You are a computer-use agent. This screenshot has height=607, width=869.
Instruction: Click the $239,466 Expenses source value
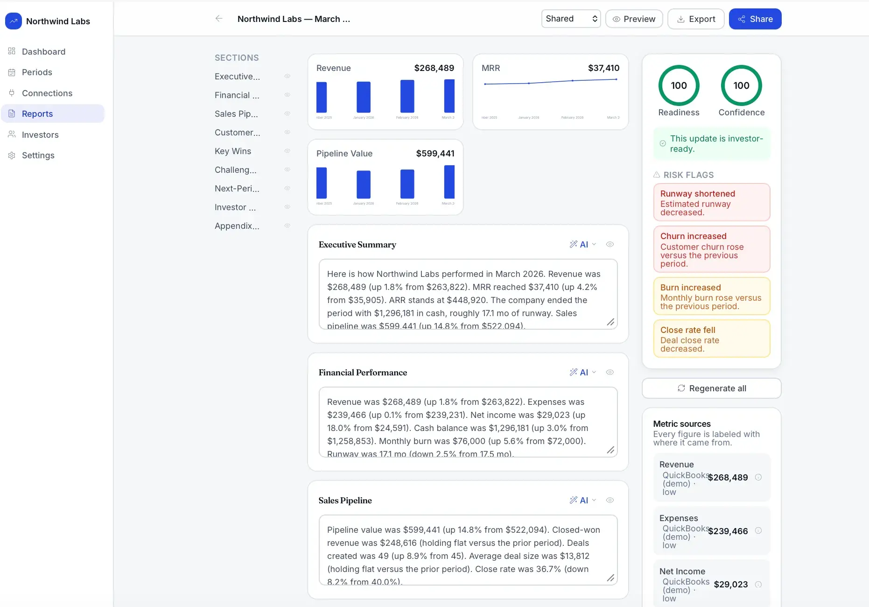pos(728,531)
